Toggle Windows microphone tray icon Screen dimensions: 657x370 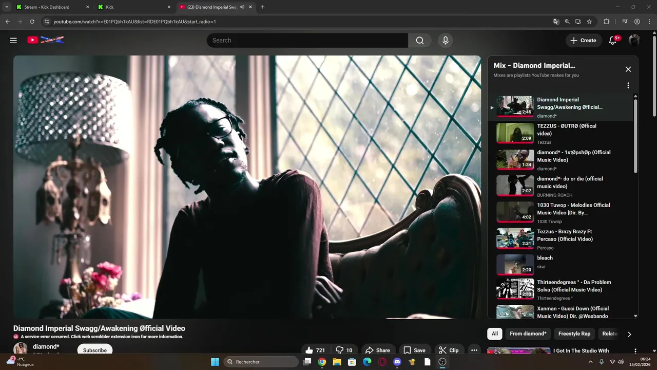[x=601, y=362]
